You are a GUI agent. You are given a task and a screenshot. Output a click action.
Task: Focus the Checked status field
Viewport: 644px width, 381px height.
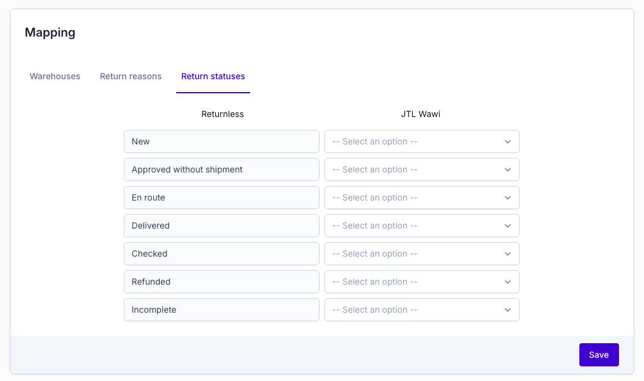221,254
